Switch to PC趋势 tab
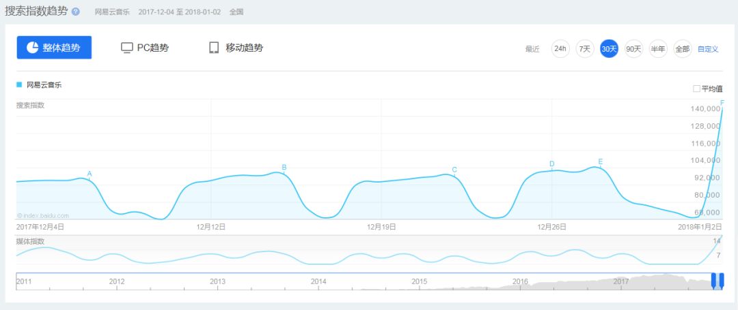Viewport: 738px width, 310px height. (145, 48)
